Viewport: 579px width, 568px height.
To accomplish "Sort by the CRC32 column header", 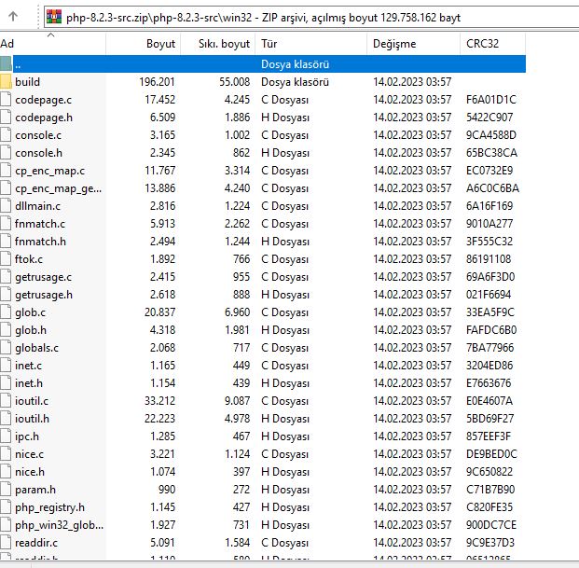I will (x=493, y=44).
